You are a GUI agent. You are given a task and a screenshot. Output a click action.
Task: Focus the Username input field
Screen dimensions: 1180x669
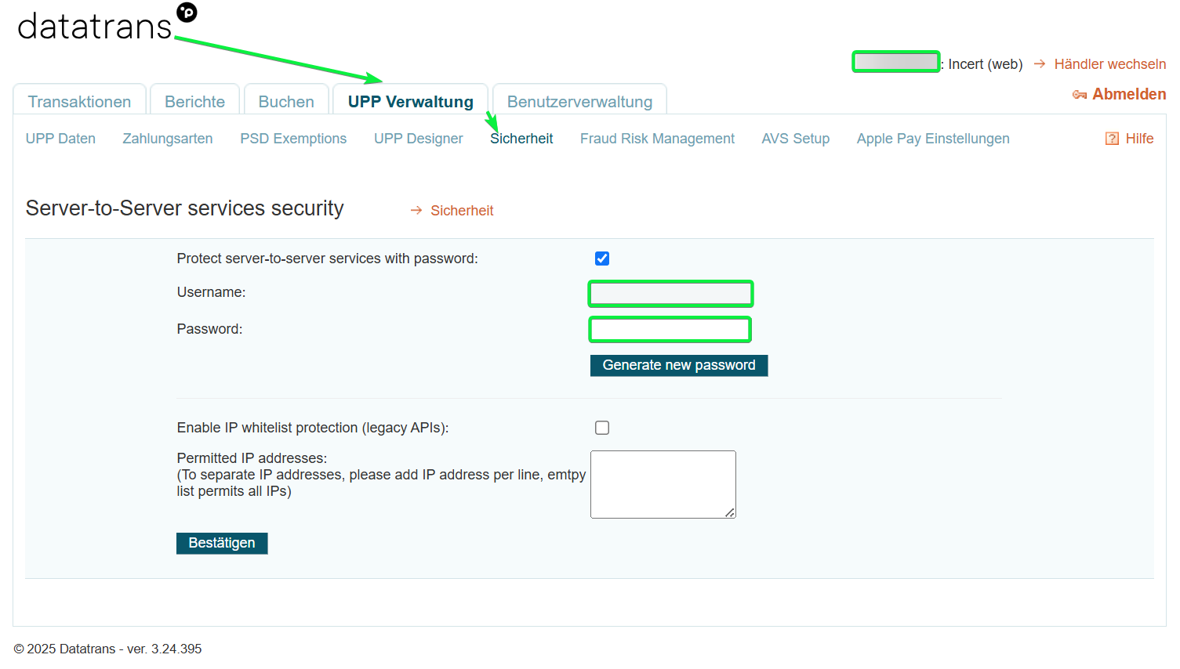pyautogui.click(x=670, y=294)
